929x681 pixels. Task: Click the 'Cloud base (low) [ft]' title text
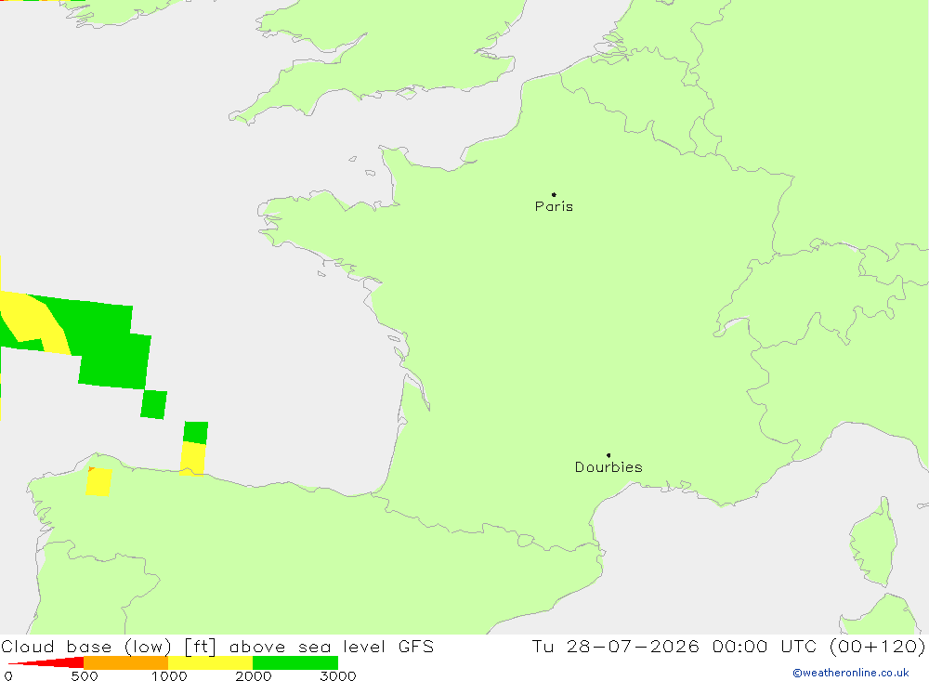tap(109, 647)
